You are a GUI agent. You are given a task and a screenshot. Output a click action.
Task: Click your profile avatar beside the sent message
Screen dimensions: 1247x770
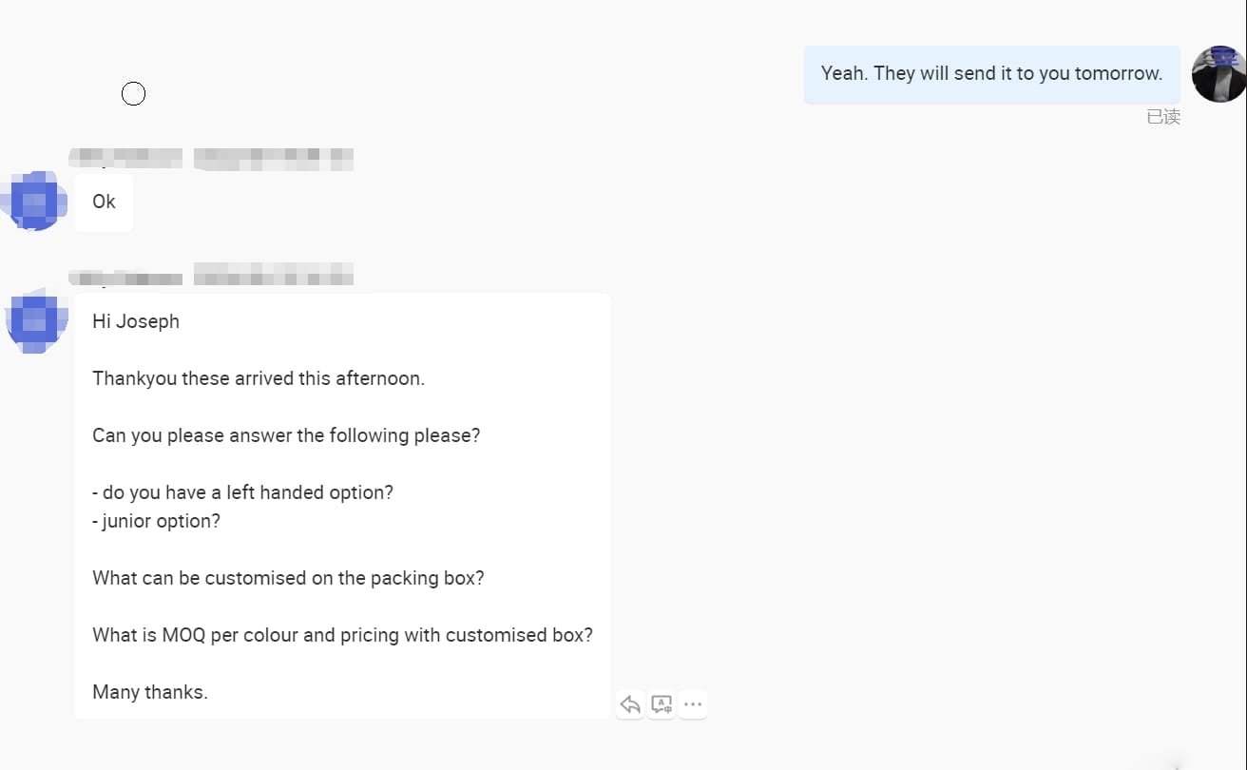[1218, 74]
